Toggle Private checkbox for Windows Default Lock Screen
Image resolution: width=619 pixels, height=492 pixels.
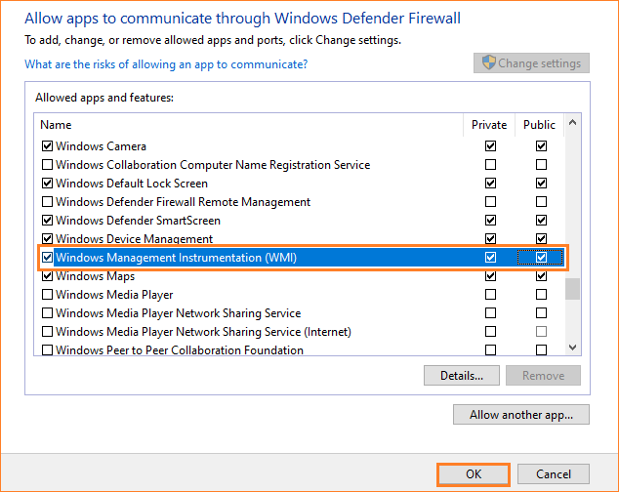point(490,184)
